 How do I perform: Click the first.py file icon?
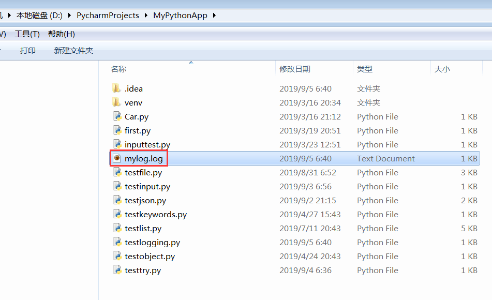click(118, 130)
